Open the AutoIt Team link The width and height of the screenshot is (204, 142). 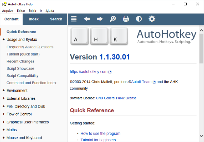click(141, 82)
